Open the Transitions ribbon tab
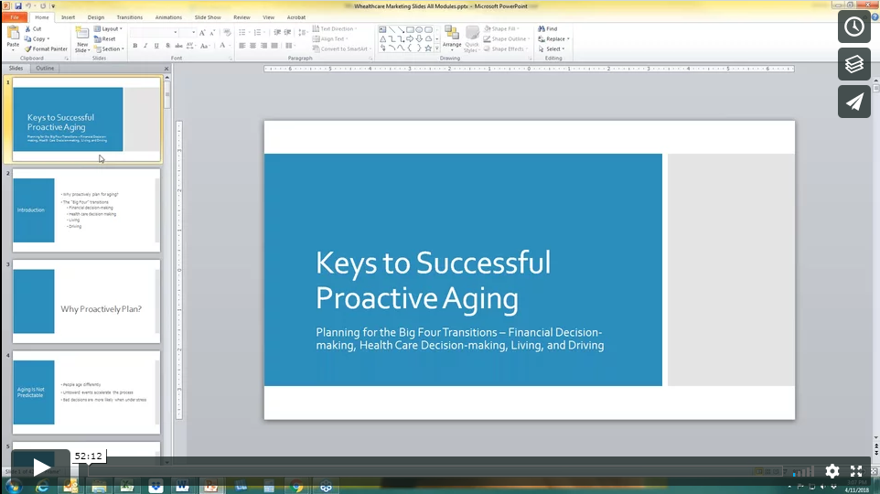880x494 pixels. [129, 16]
